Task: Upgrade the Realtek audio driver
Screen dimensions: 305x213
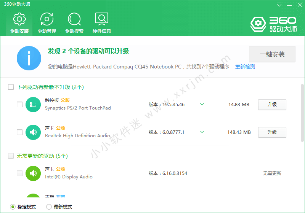Action: 272,132
